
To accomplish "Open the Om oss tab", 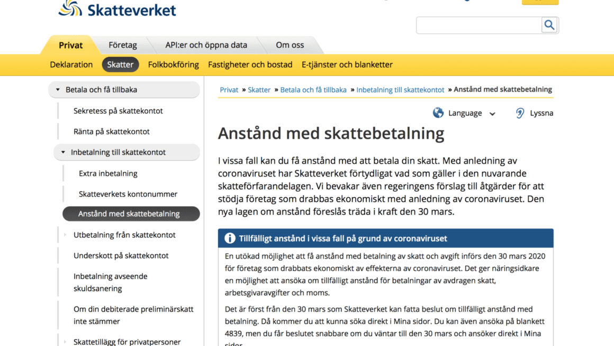I will coord(290,45).
